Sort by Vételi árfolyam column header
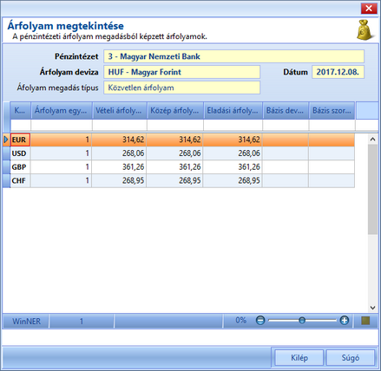The width and height of the screenshot is (381, 371). 119,110
